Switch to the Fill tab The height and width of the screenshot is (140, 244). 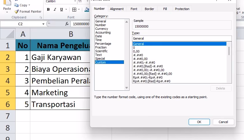[165, 9]
